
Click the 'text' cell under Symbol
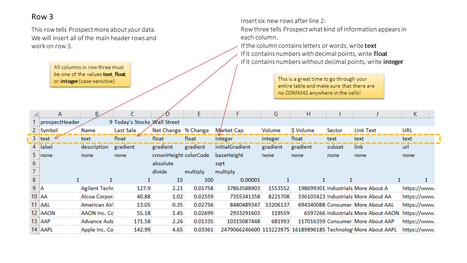[60, 139]
